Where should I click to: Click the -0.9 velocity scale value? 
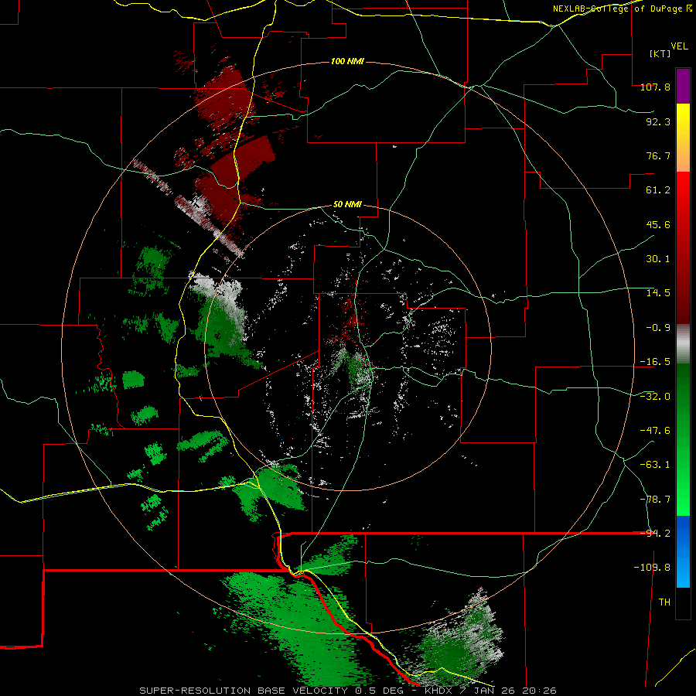click(x=658, y=328)
